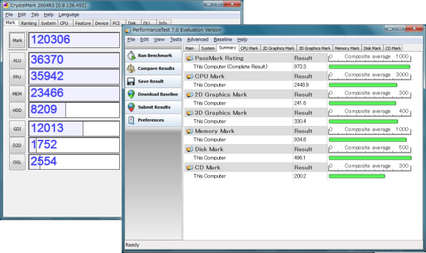Click the Preferences clipboard icon
This screenshot has width=426, height=253.
click(131, 120)
